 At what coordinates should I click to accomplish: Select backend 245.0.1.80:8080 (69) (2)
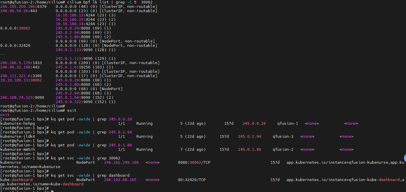(x=83, y=37)
